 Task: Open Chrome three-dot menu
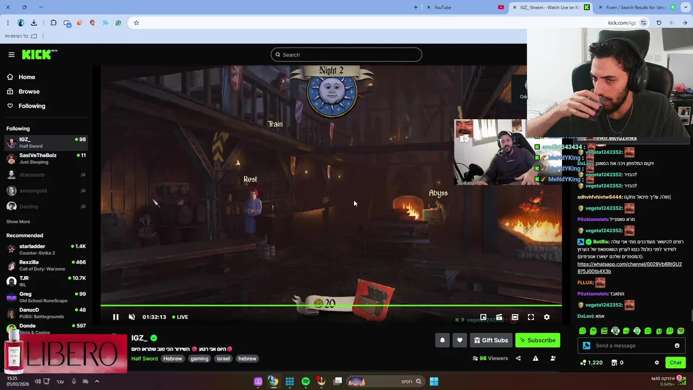(x=8, y=23)
